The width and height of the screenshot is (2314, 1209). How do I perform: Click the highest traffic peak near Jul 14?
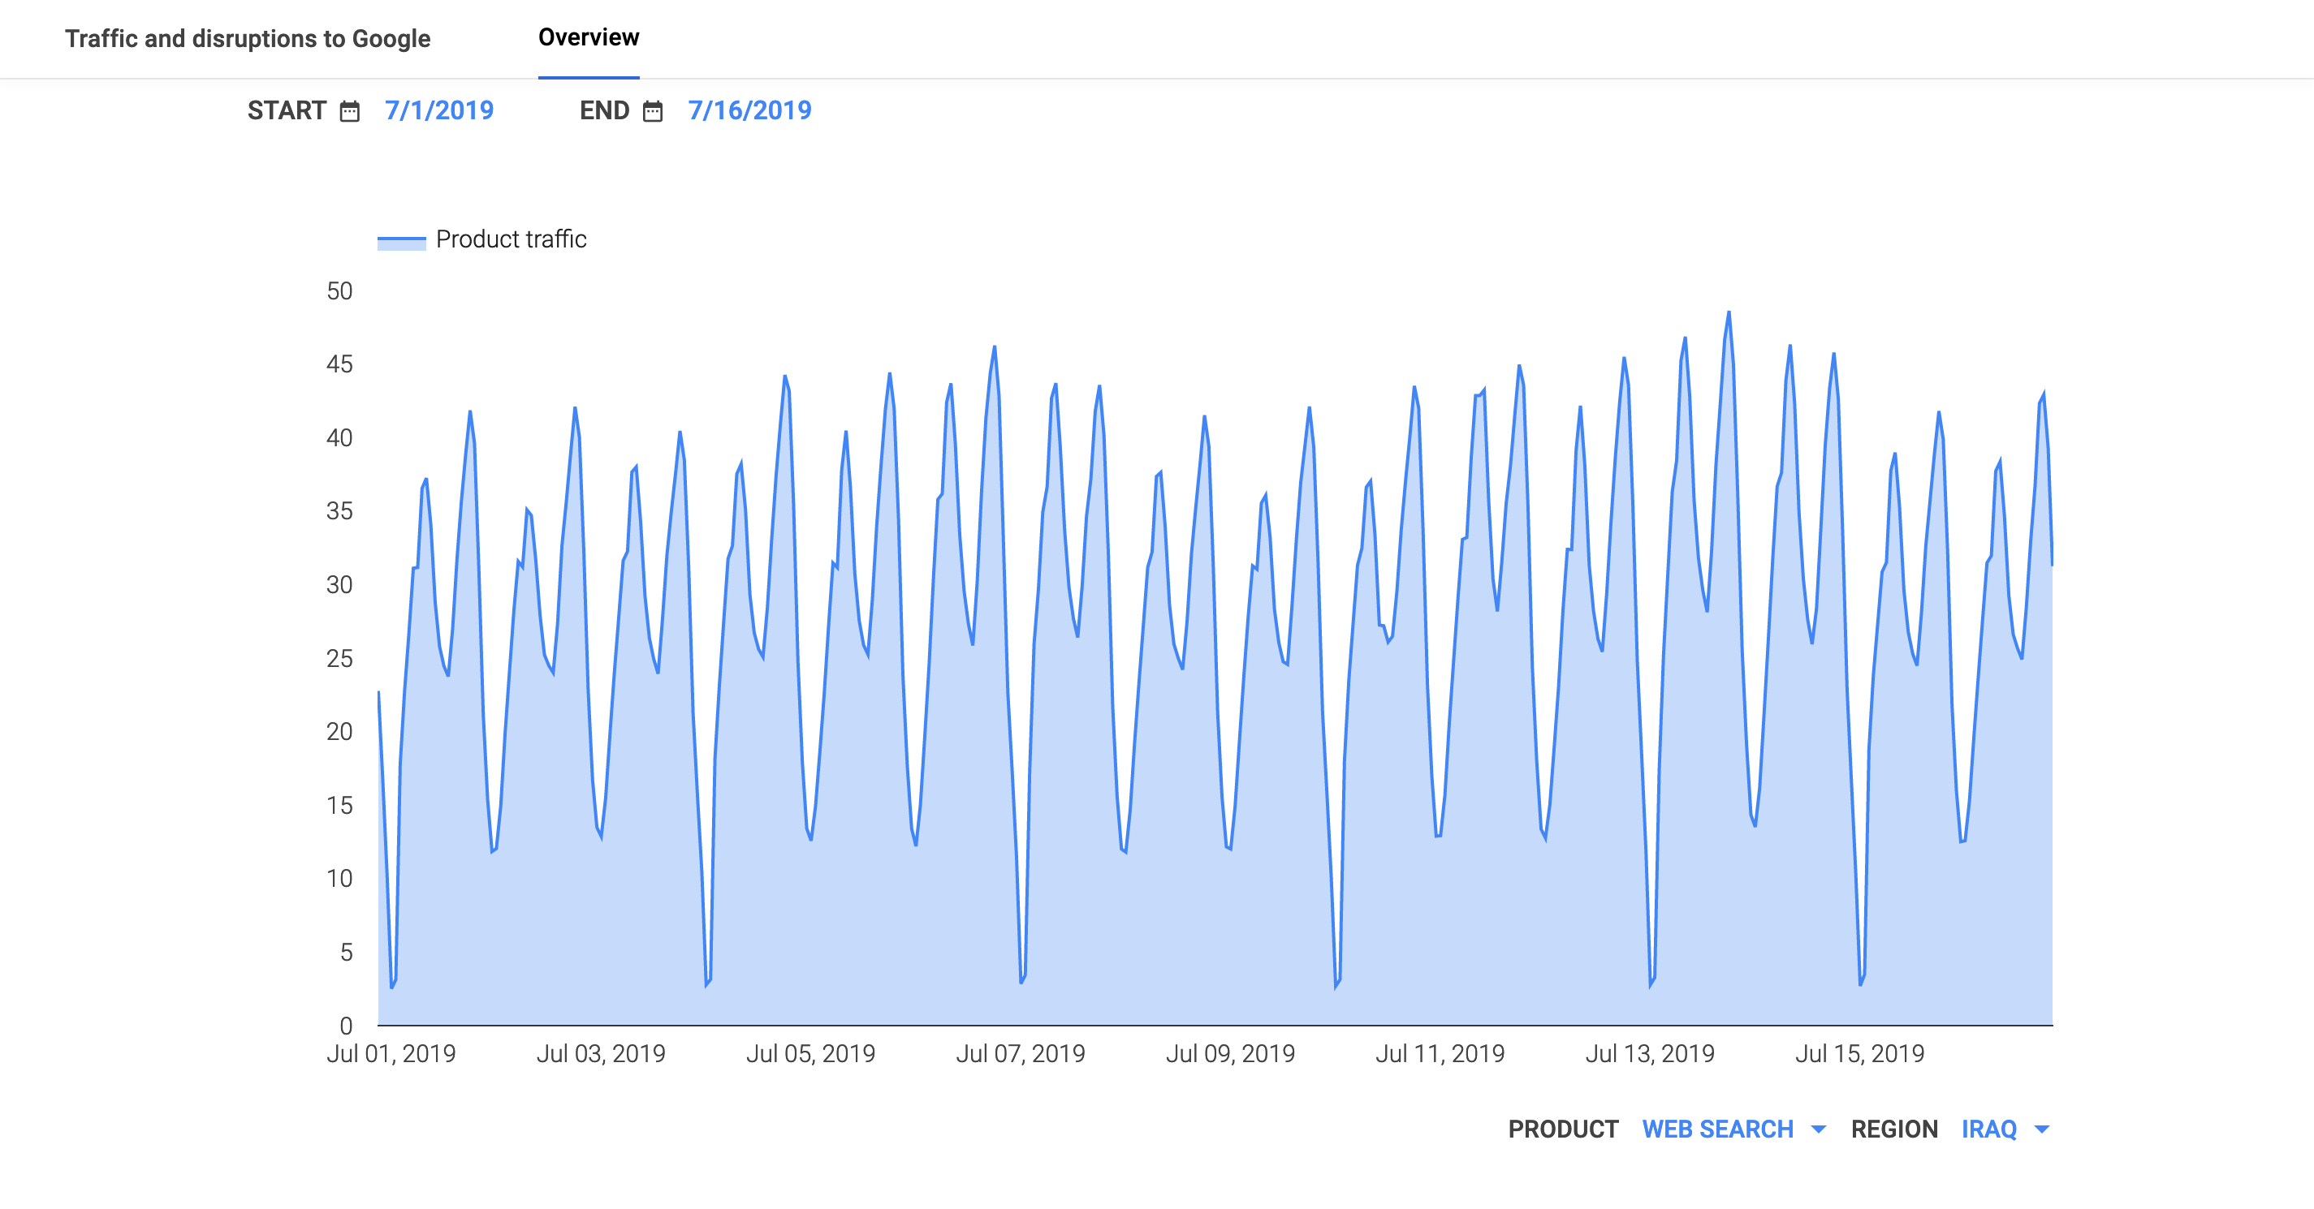1729,314
